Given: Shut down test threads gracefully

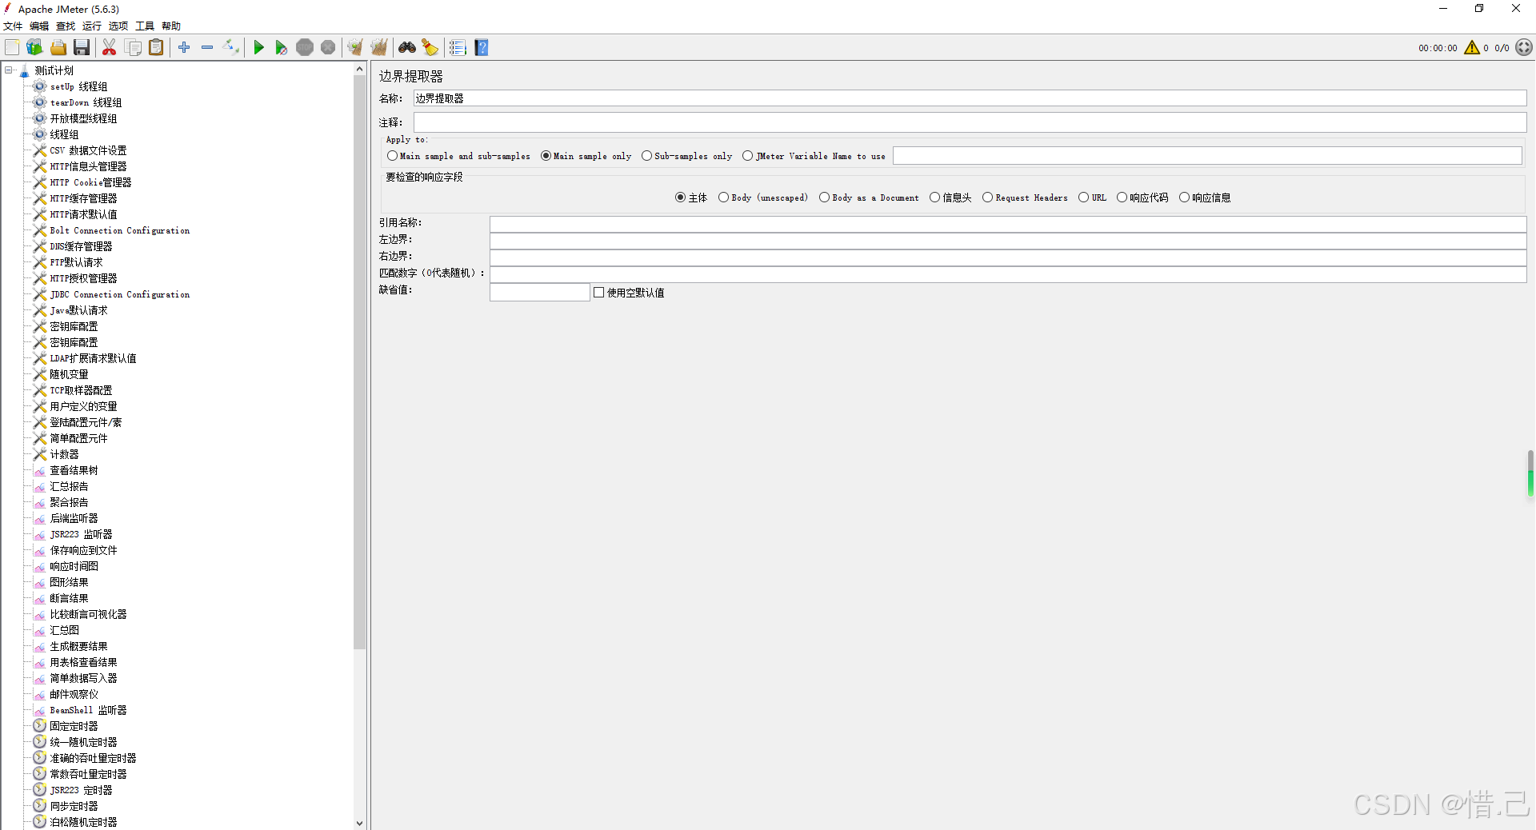Looking at the screenshot, I should (328, 48).
